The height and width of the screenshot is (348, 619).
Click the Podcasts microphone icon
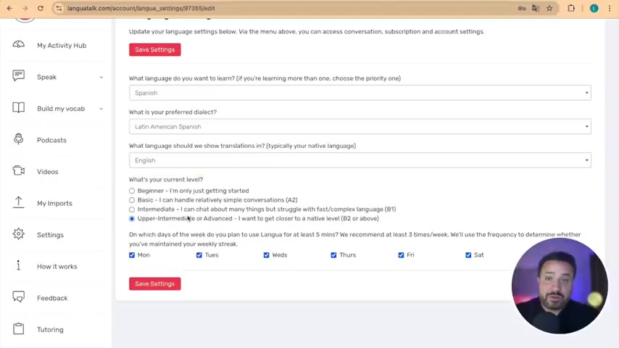(x=19, y=138)
